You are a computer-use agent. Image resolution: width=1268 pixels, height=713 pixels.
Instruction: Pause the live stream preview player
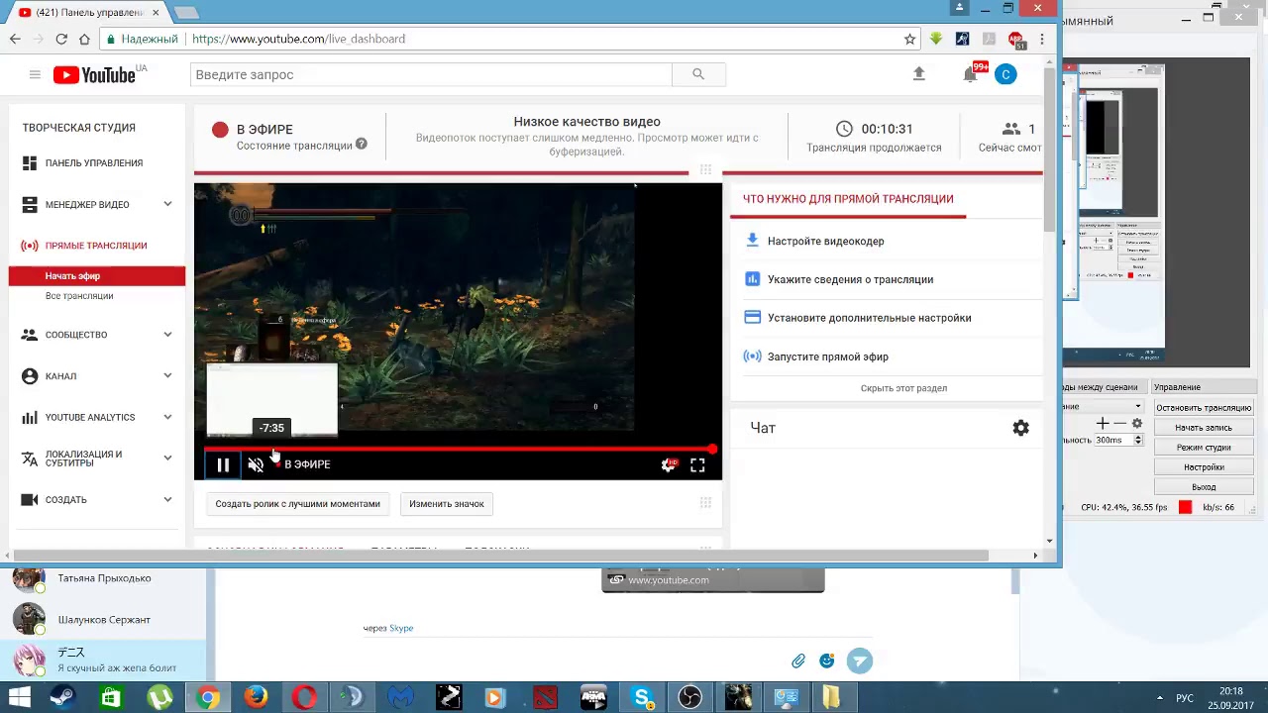point(223,464)
